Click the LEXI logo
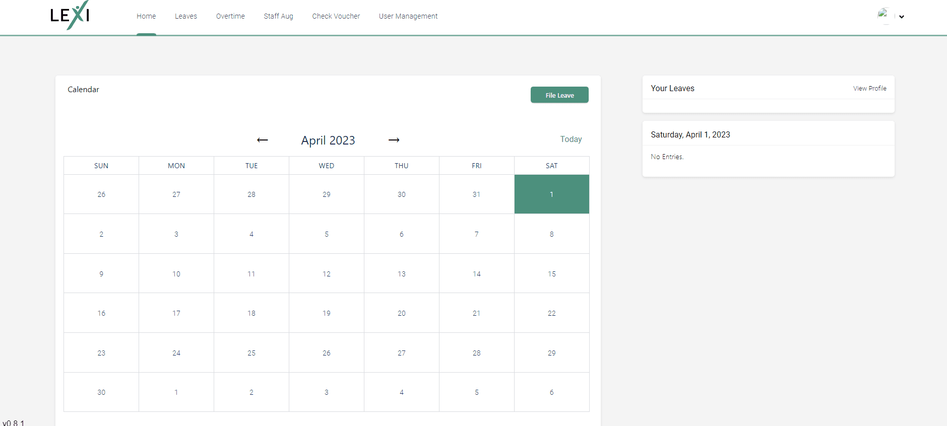 coord(70,15)
